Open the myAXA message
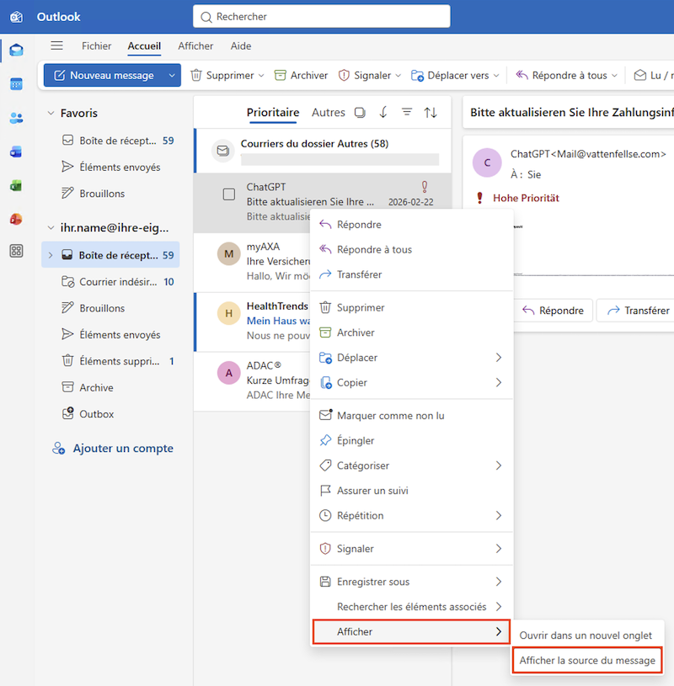This screenshot has width=674, height=686. pyautogui.click(x=252, y=261)
